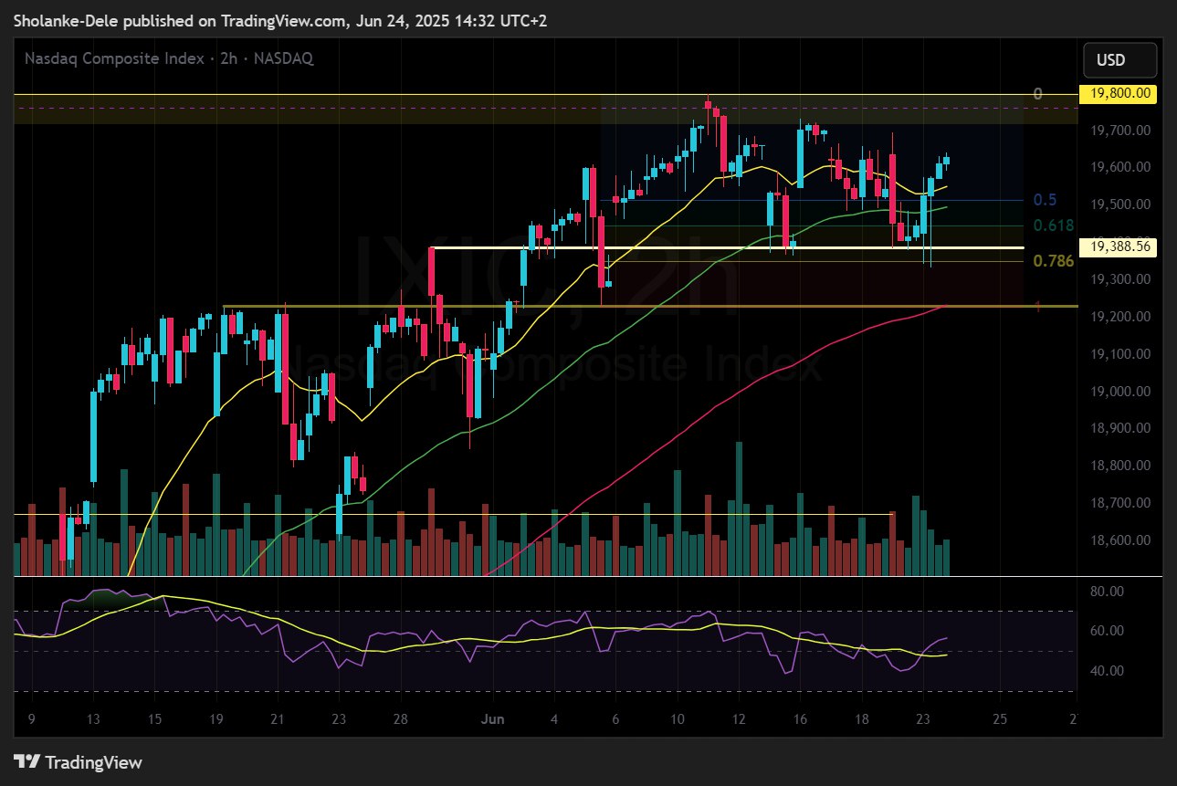Click the 19,300.00 price axis value
The height and width of the screenshot is (786, 1177).
click(1119, 279)
